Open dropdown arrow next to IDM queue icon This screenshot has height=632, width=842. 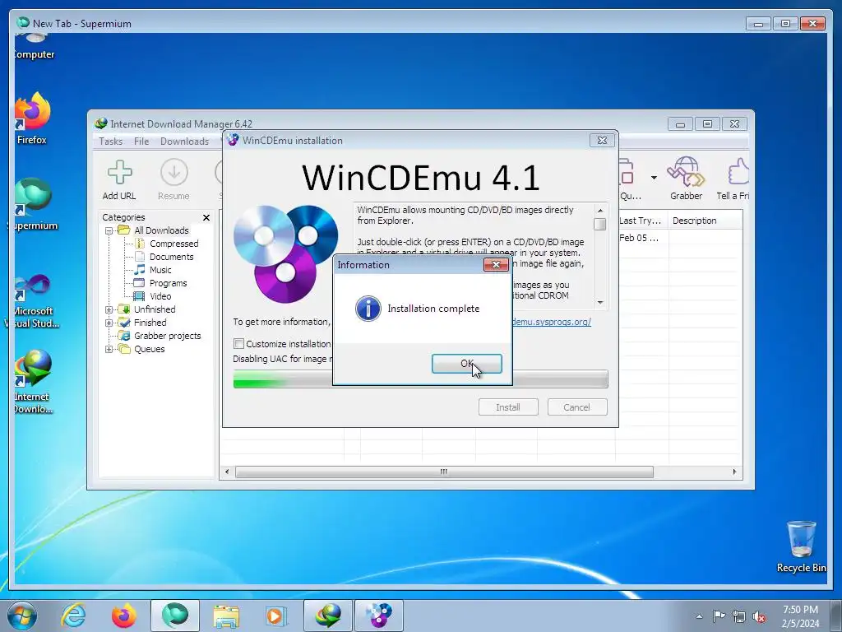[654, 178]
